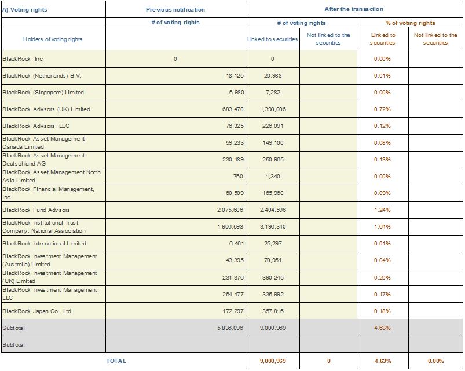Click the 149,100 value
The height and width of the screenshot is (371, 465).
click(273, 143)
